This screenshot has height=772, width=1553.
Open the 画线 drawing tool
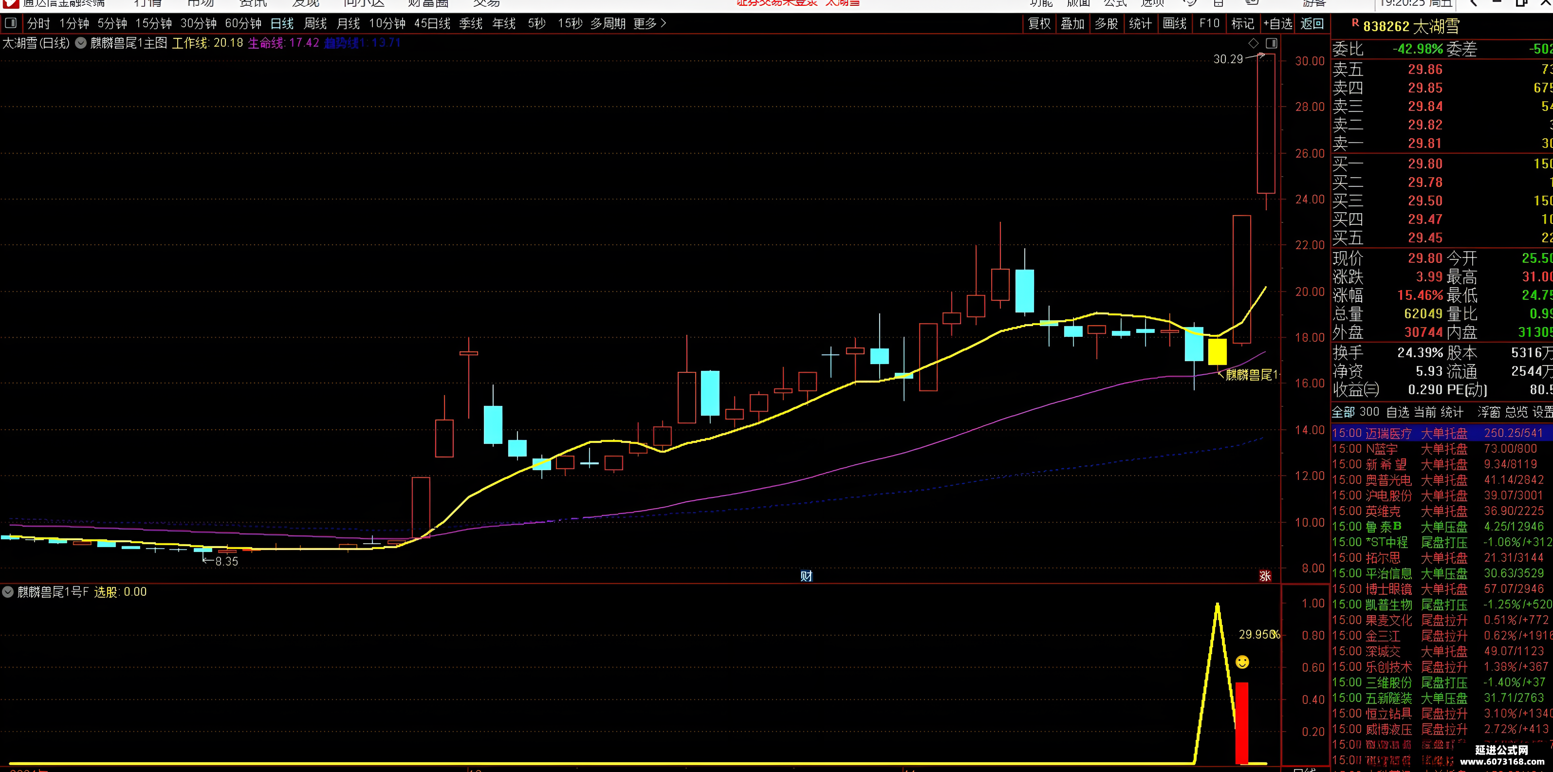tap(1174, 23)
